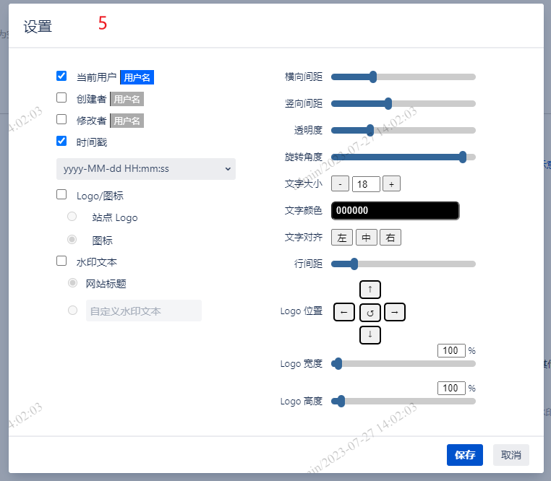Click the 取消 button
The height and width of the screenshot is (481, 551).
pos(511,455)
